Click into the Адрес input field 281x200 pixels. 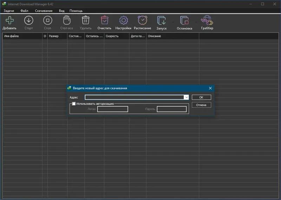(x=135, y=97)
